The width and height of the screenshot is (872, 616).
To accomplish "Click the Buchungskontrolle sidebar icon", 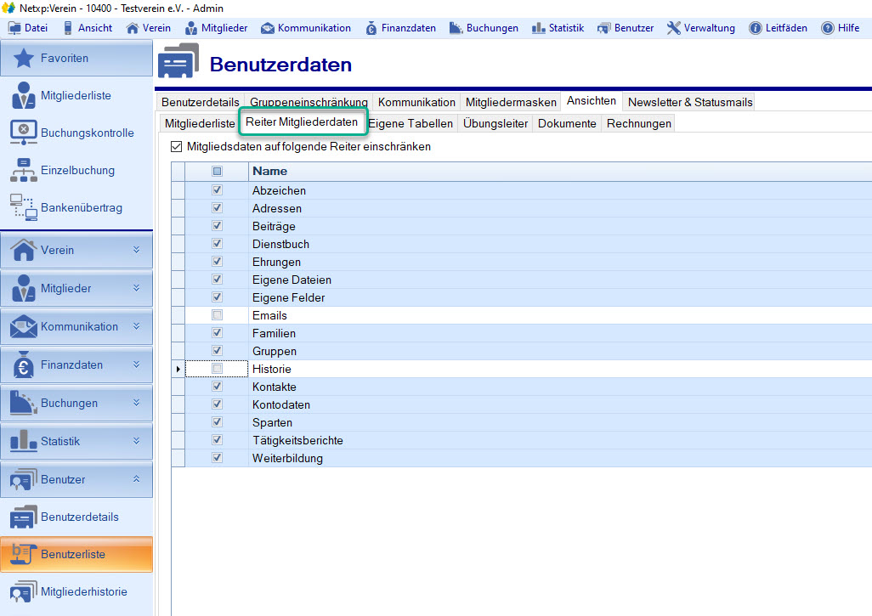I will pyautogui.click(x=24, y=133).
